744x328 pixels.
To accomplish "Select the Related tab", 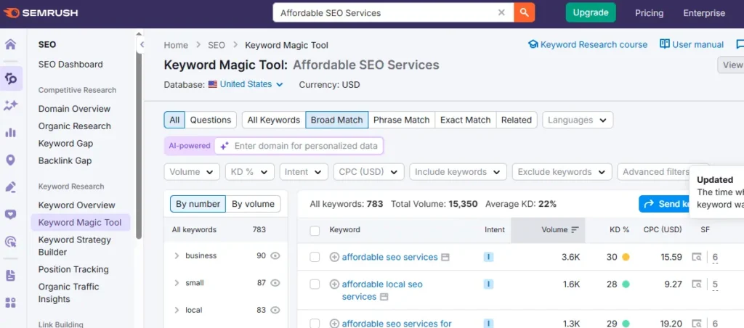I will coord(517,120).
